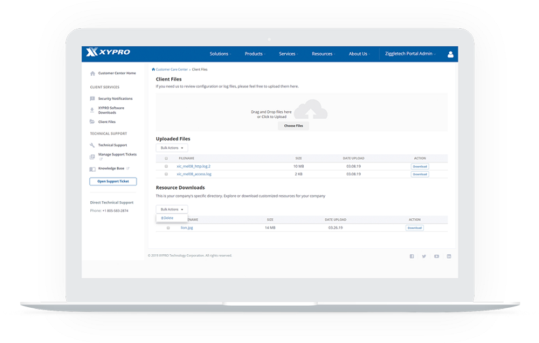Expand the Resources menu
Image resolution: width=539 pixels, height=343 pixels.
pyautogui.click(x=323, y=54)
